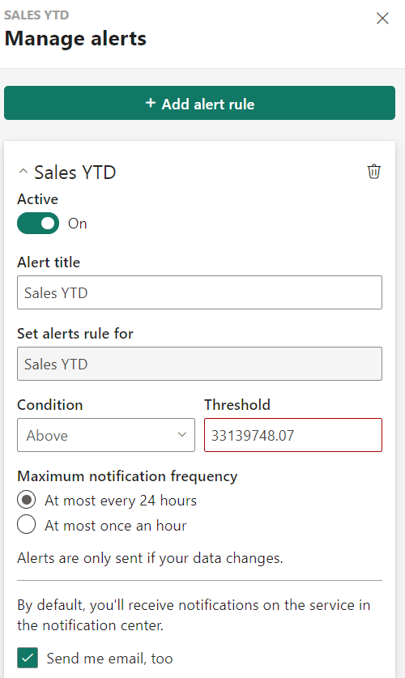Turn off the Active toggle switch
This screenshot has height=678, width=405.
pyautogui.click(x=38, y=223)
